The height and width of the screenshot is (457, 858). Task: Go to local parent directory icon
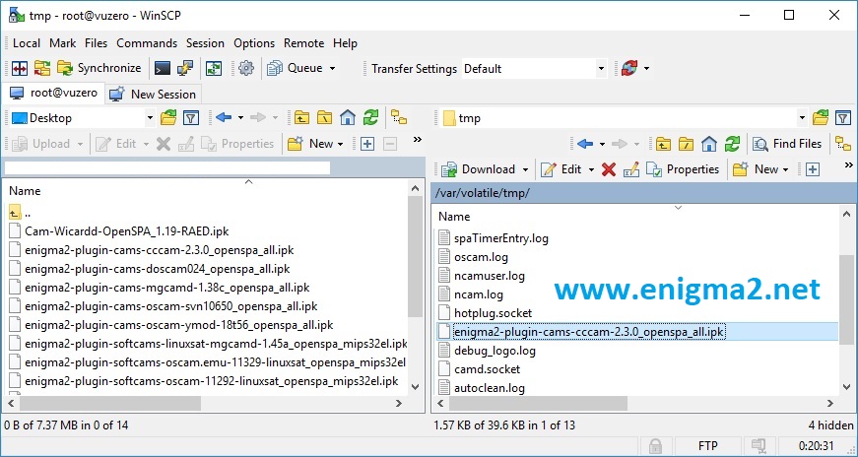(301, 117)
